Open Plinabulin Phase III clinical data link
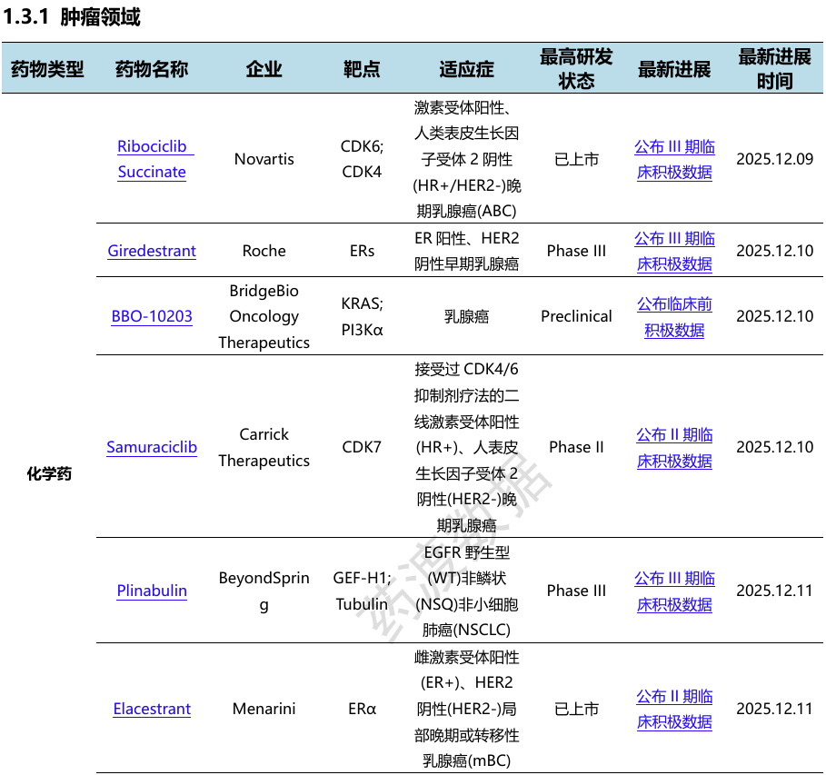826x775 pixels. coord(674,591)
